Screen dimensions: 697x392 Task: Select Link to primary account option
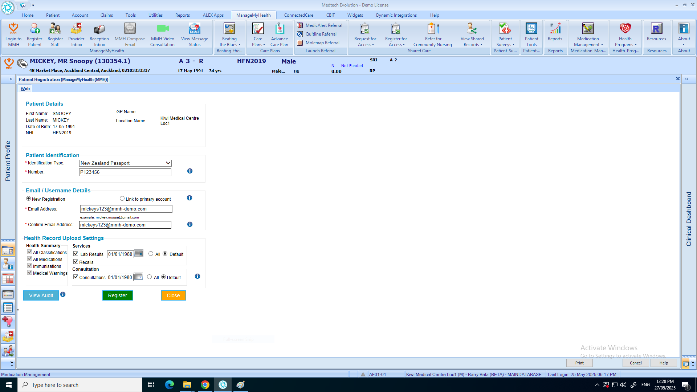122,199
